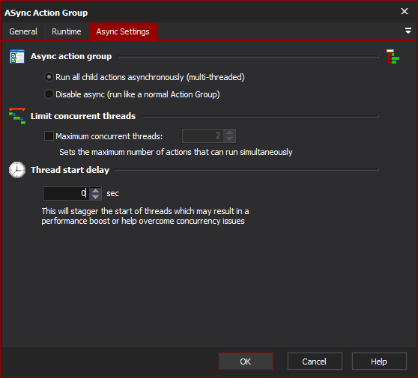
Task: Decrease thread start delay seconds
Action: [x=96, y=197]
